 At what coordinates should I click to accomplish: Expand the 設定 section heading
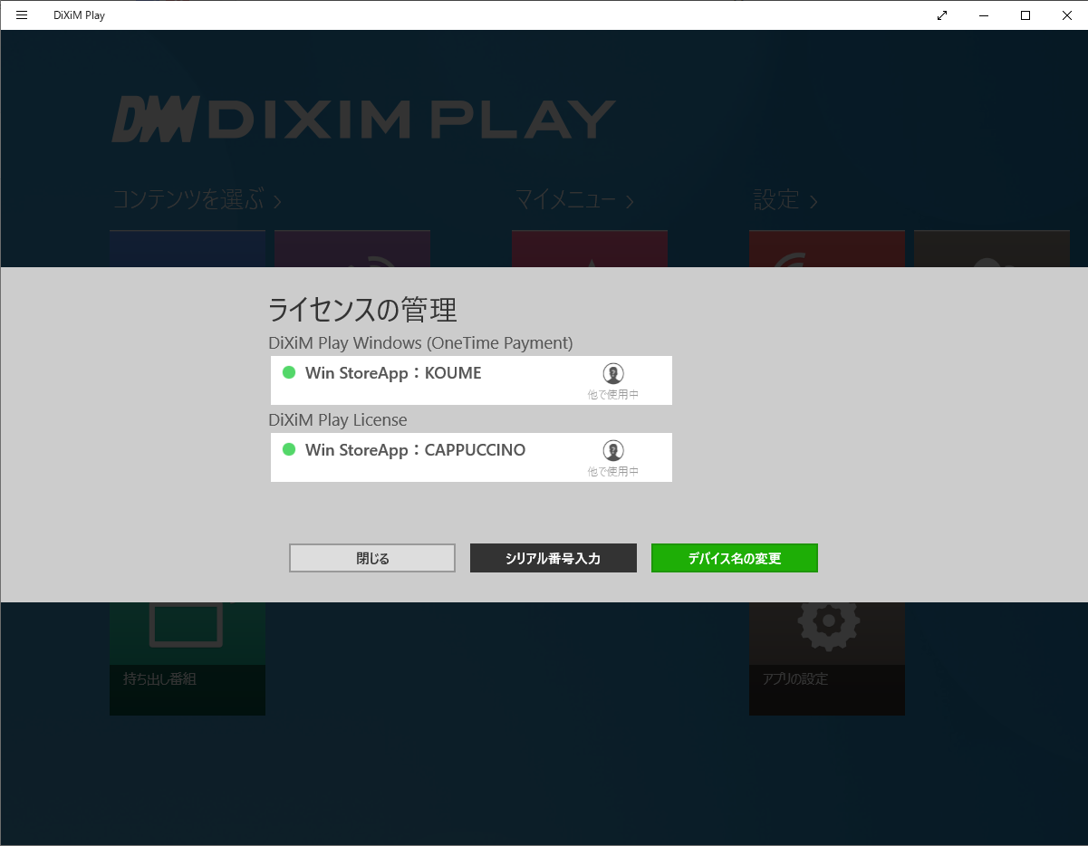click(785, 200)
